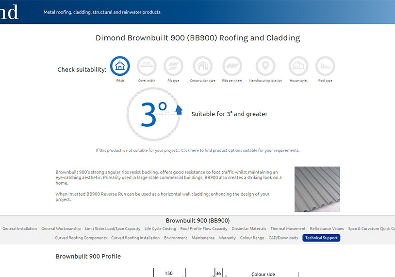Click the 36 dimension in profile diagram

point(218,273)
